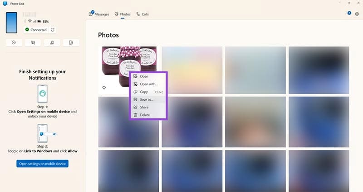Screen dimensions: 363x192
Task: Choose Open with... in context menu
Action: point(148,84)
